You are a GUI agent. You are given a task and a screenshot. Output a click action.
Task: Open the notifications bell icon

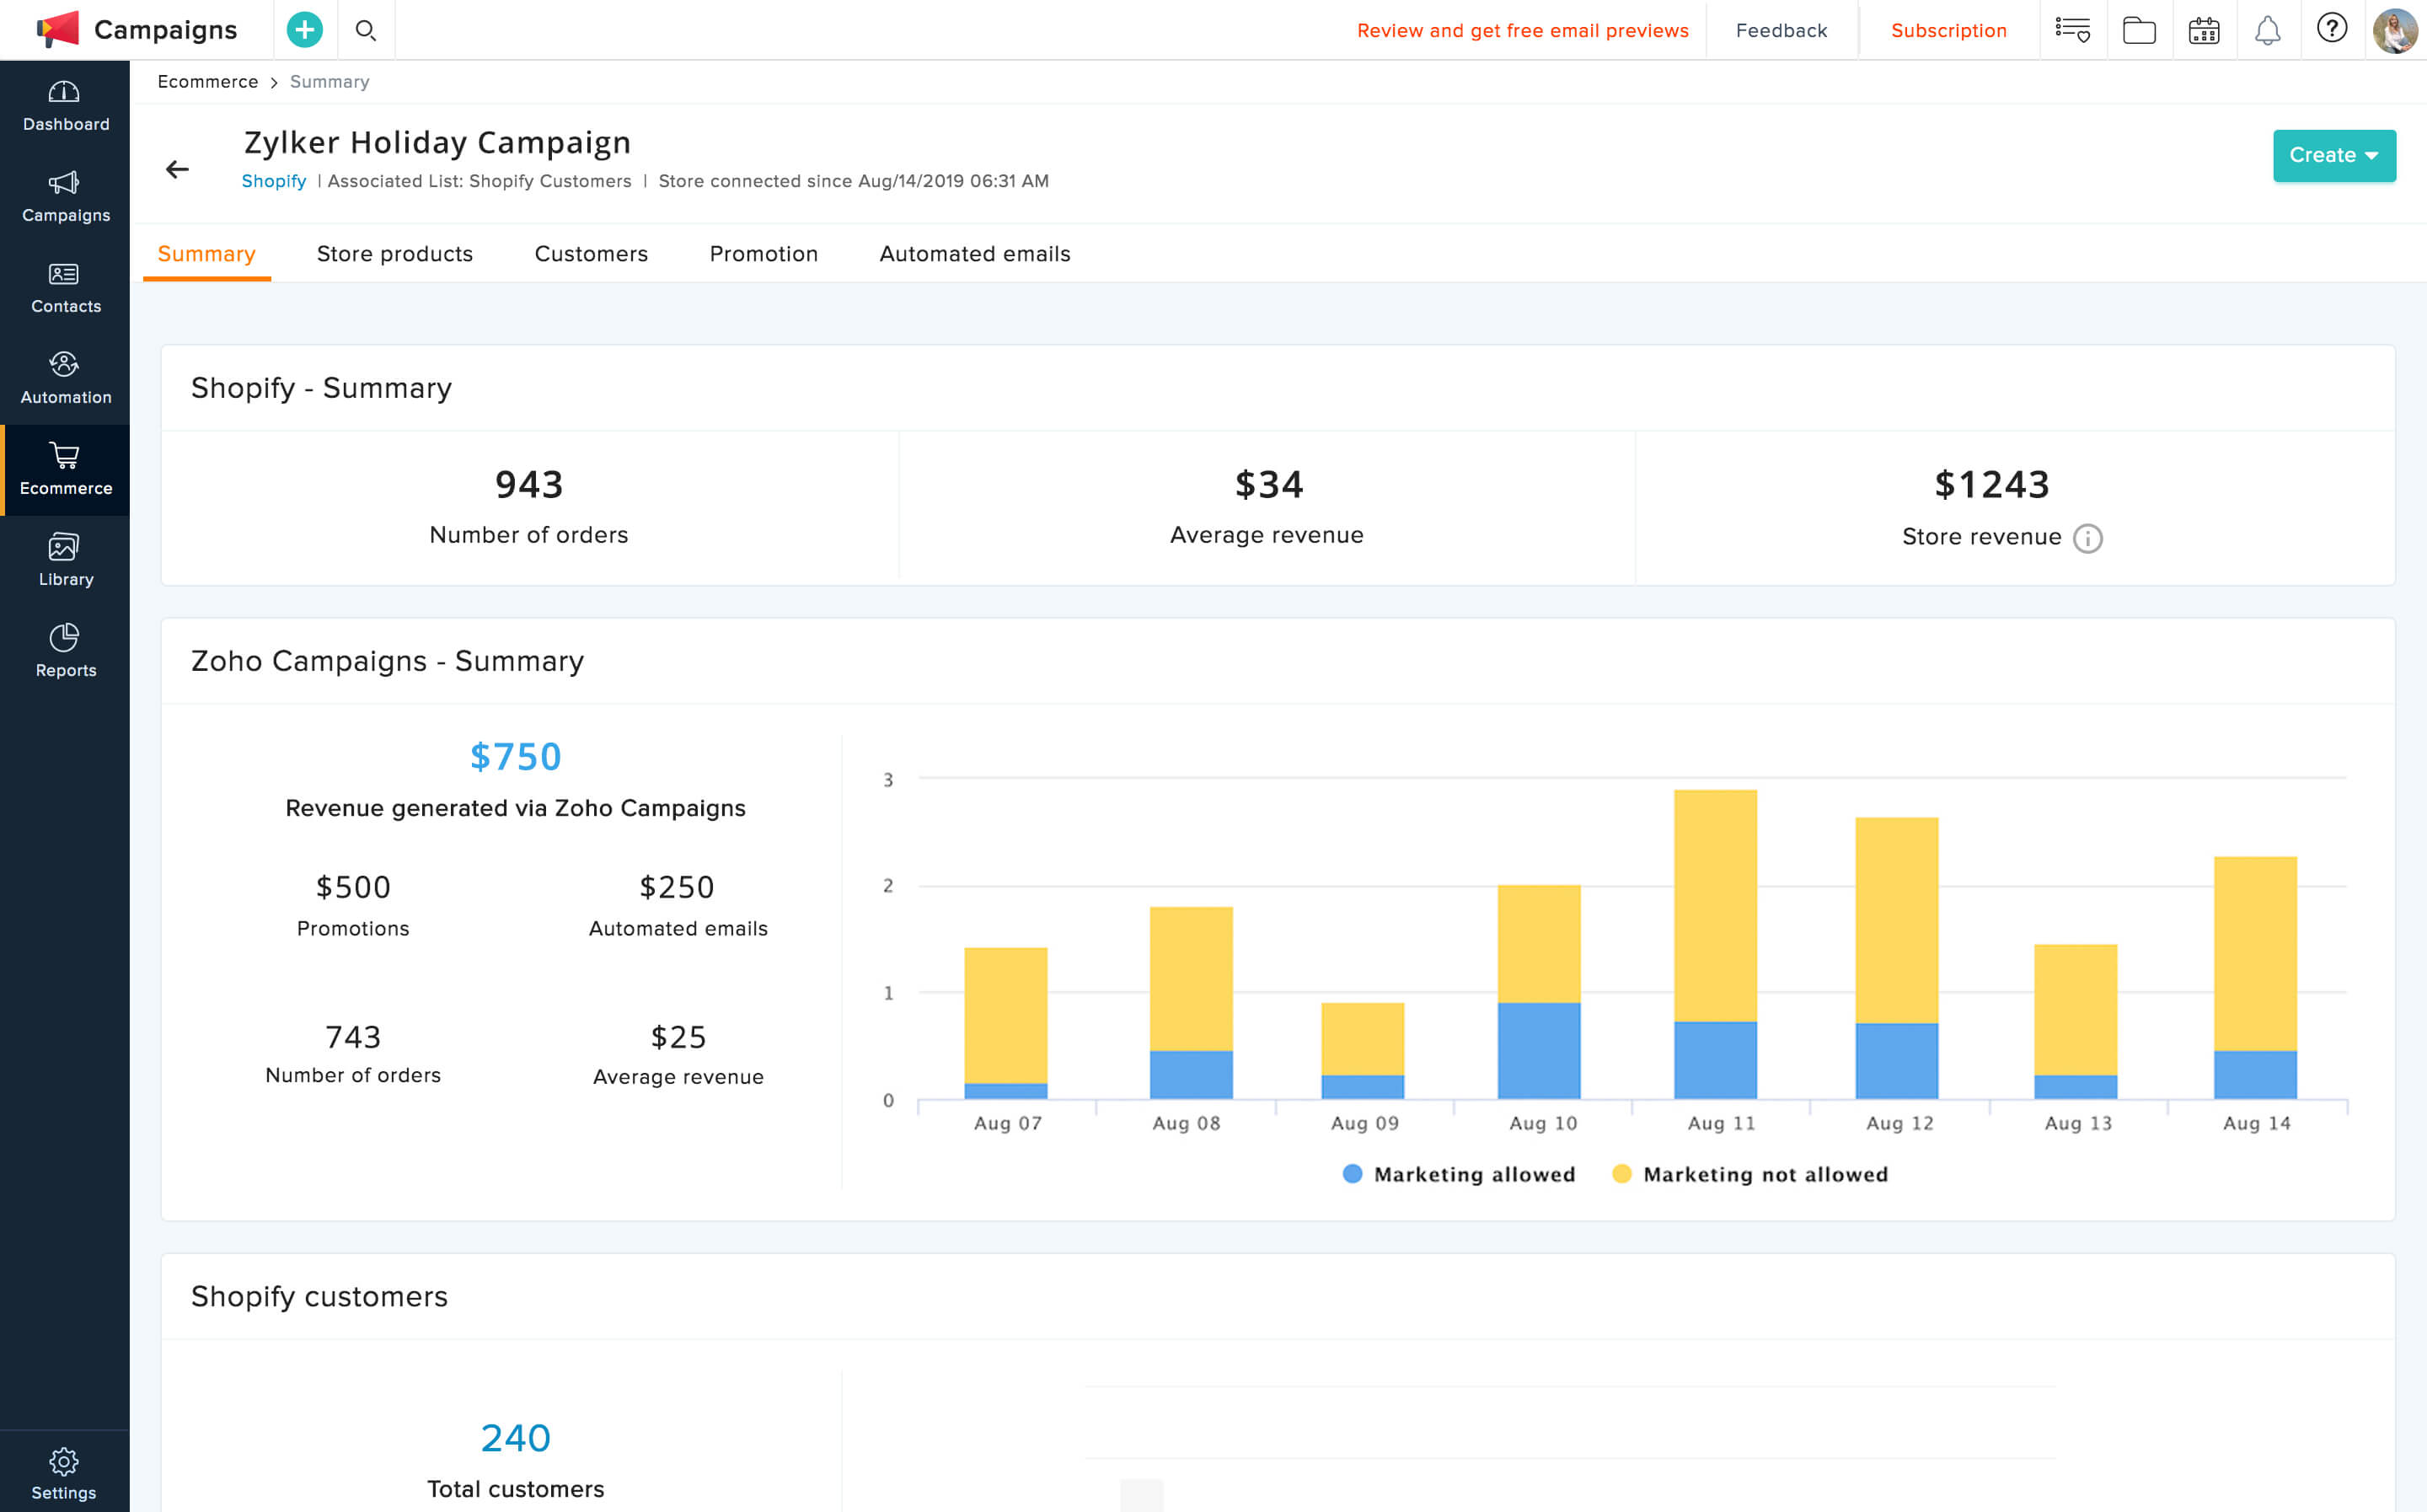pos(2267,30)
